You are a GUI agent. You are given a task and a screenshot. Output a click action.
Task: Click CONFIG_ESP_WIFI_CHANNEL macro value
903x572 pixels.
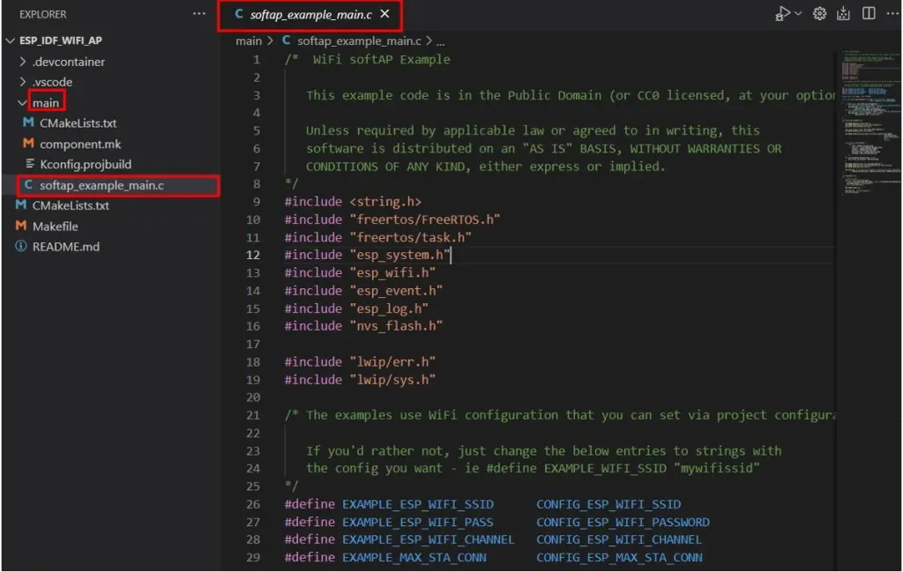tap(619, 539)
